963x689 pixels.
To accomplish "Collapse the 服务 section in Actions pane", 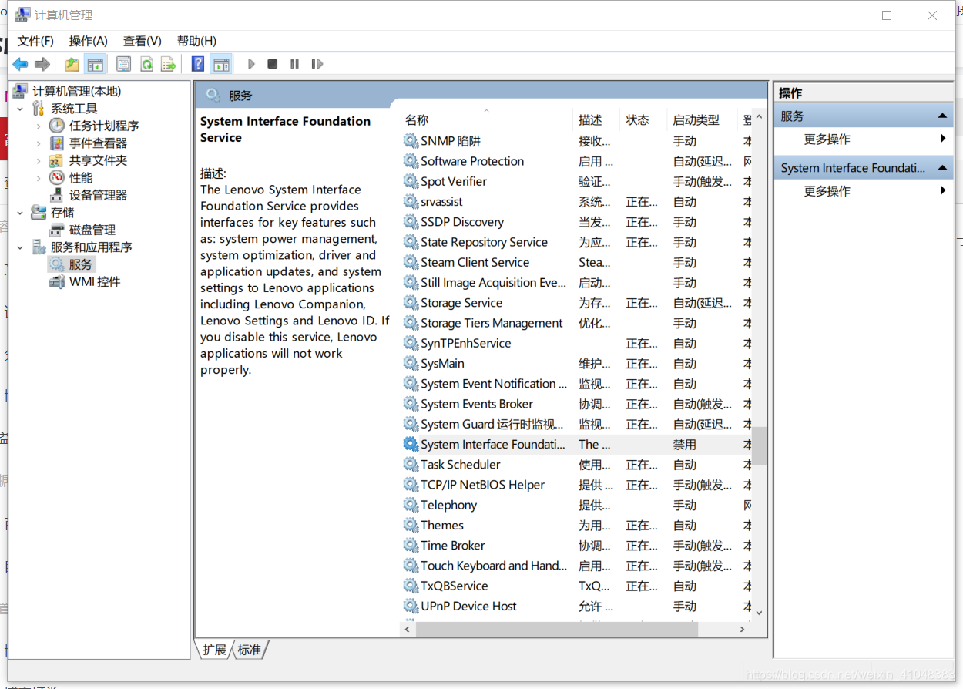I will pyautogui.click(x=941, y=116).
